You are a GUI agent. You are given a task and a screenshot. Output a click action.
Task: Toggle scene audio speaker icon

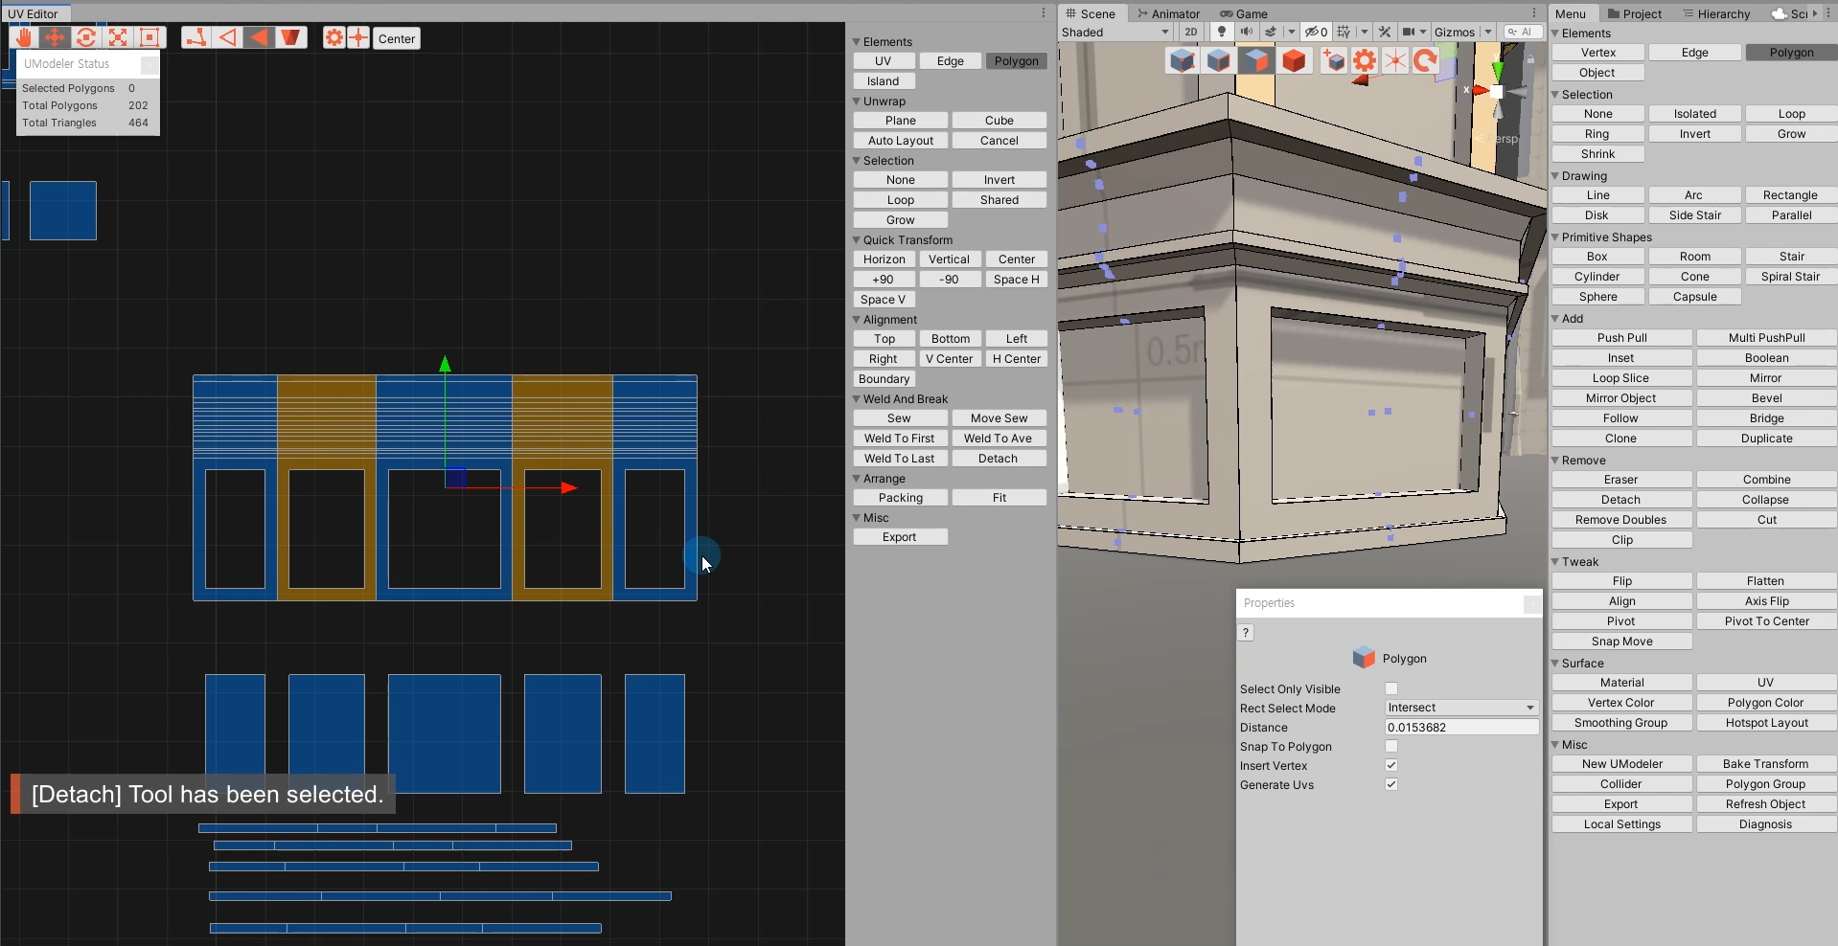click(1247, 32)
